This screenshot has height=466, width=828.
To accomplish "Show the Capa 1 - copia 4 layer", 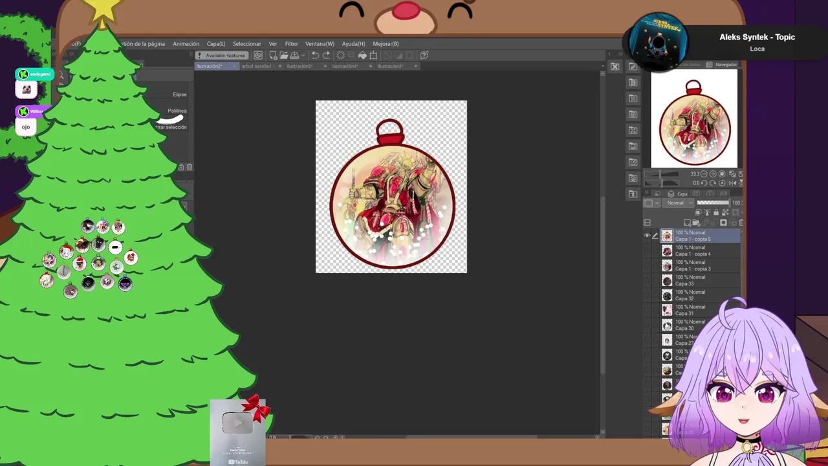I will (x=647, y=251).
